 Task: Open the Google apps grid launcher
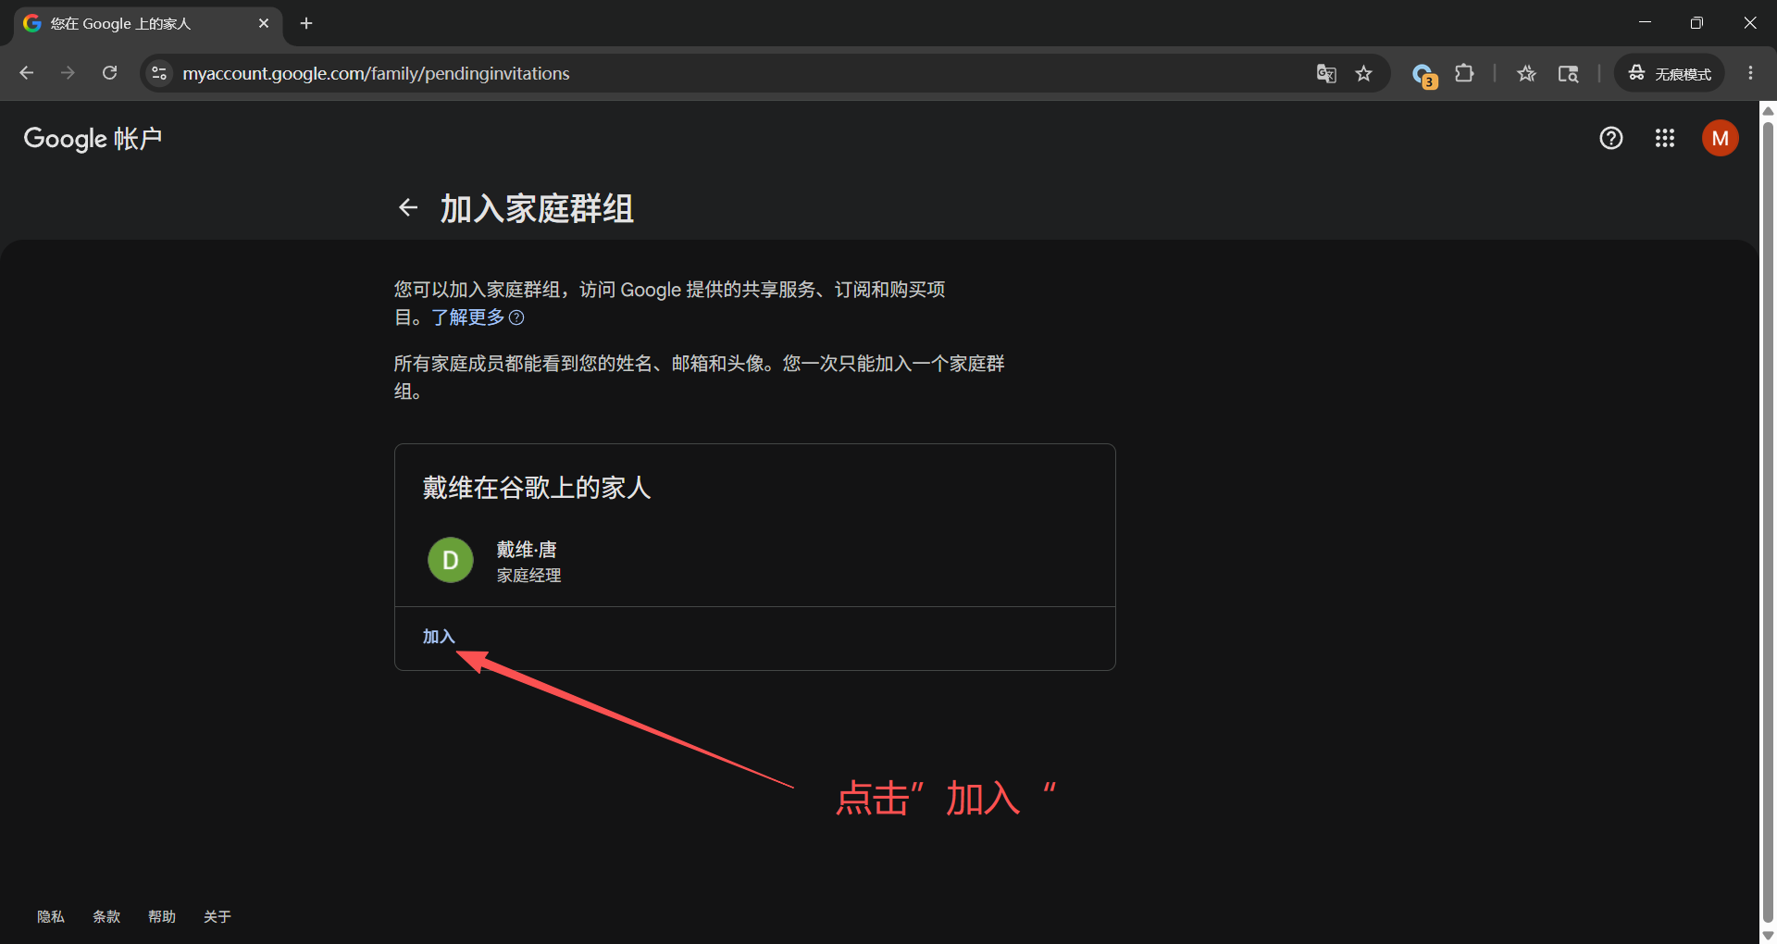point(1665,138)
